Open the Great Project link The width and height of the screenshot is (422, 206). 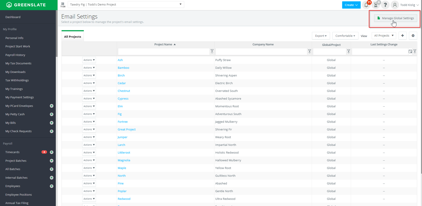[127, 129]
